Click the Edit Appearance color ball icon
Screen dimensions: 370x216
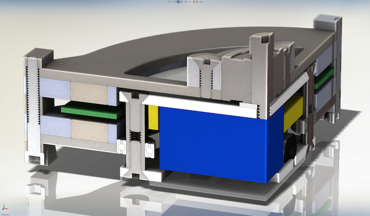point(194,2)
